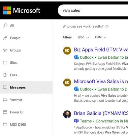The width and height of the screenshot is (128, 135).
Task: Click the magnifier icon beside All
Action: click(x=5, y=25)
